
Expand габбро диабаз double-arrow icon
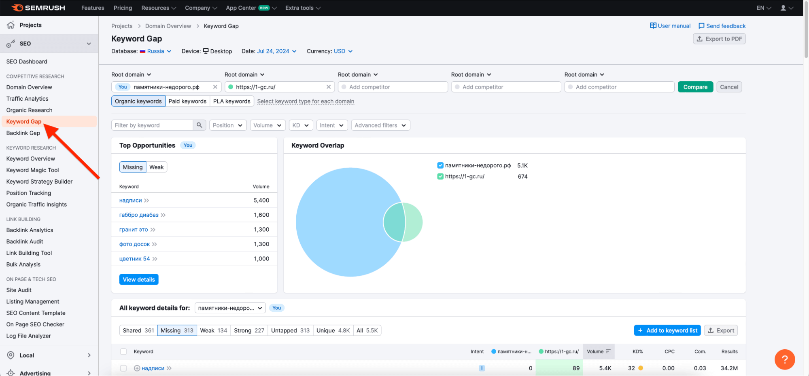[163, 215]
